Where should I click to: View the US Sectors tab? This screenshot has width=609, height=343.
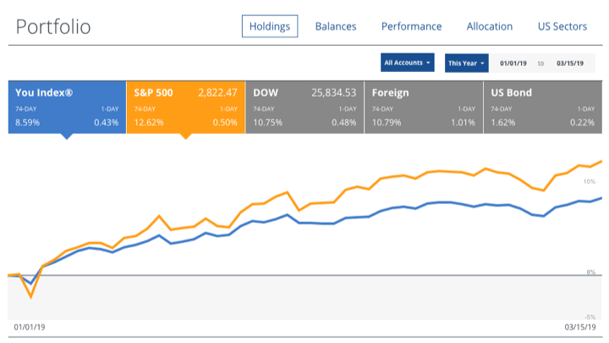point(562,26)
